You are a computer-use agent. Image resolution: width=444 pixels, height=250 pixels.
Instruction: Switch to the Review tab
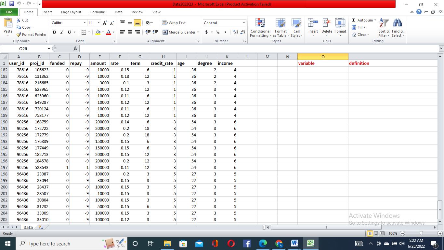[x=137, y=12]
